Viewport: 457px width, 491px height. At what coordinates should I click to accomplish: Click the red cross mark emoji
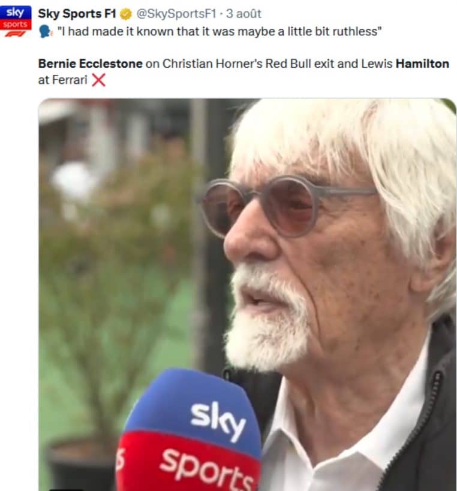click(98, 80)
